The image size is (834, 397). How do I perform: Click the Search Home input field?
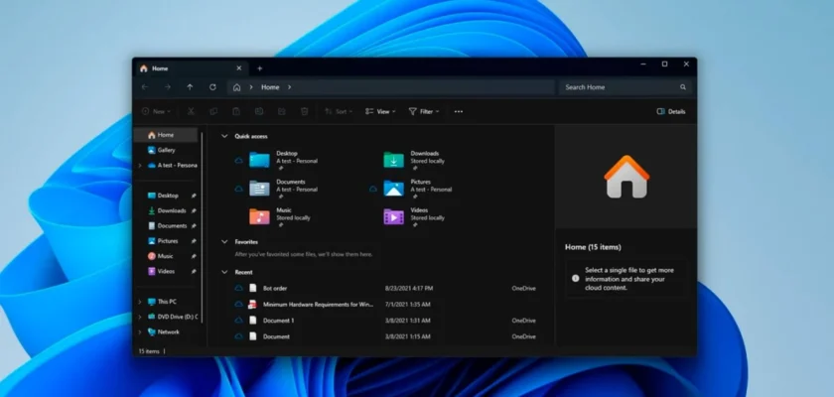click(x=618, y=87)
